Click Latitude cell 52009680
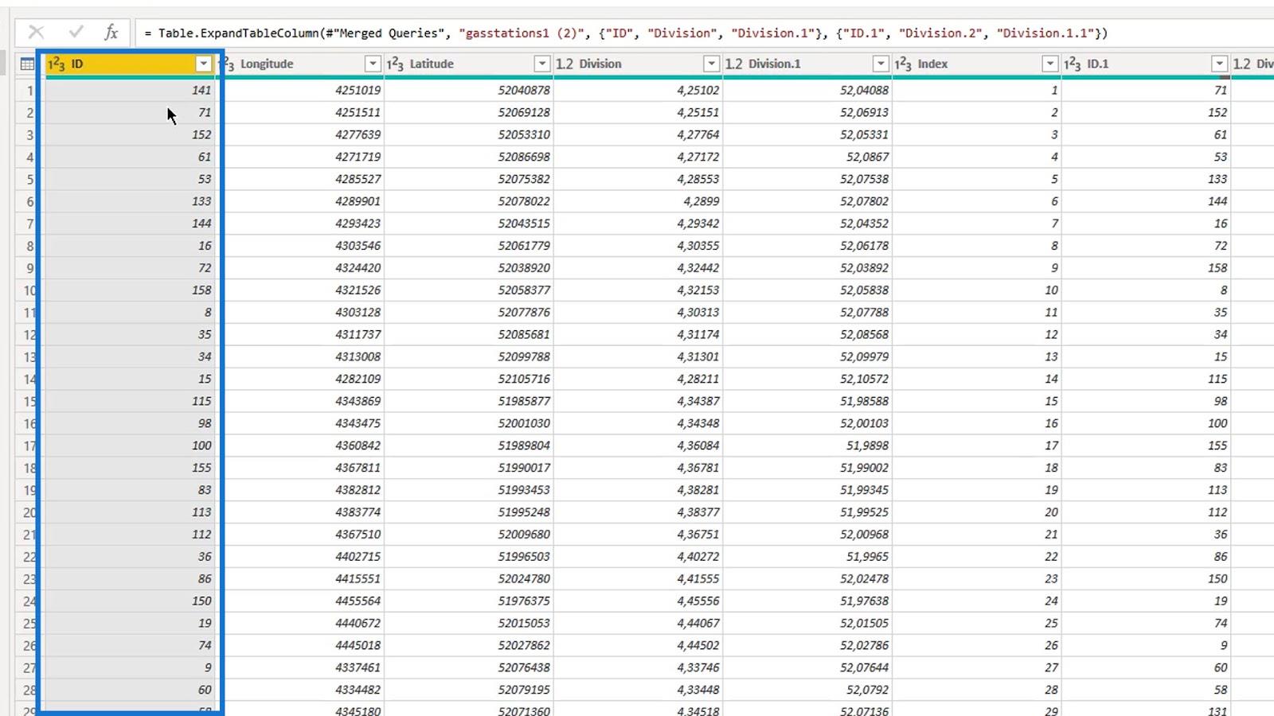The width and height of the screenshot is (1274, 716). (x=468, y=535)
